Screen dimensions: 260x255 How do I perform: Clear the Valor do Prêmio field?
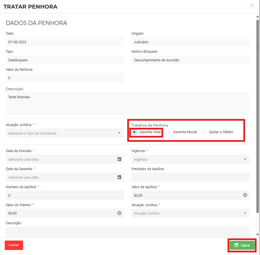point(119,213)
